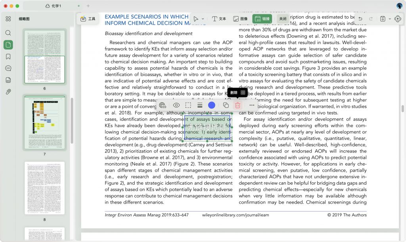
Task: Open the thumbnail grid view icon in sidebar
Action: coord(8,19)
